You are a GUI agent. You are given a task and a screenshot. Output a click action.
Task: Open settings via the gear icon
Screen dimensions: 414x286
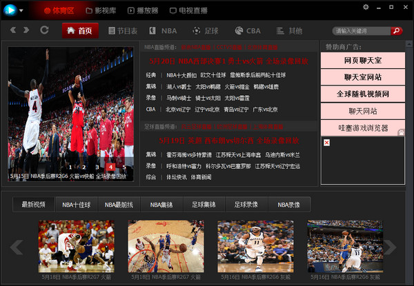pyautogui.click(x=366, y=7)
